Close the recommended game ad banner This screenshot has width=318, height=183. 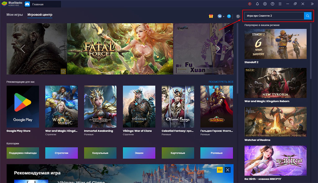coord(228,170)
